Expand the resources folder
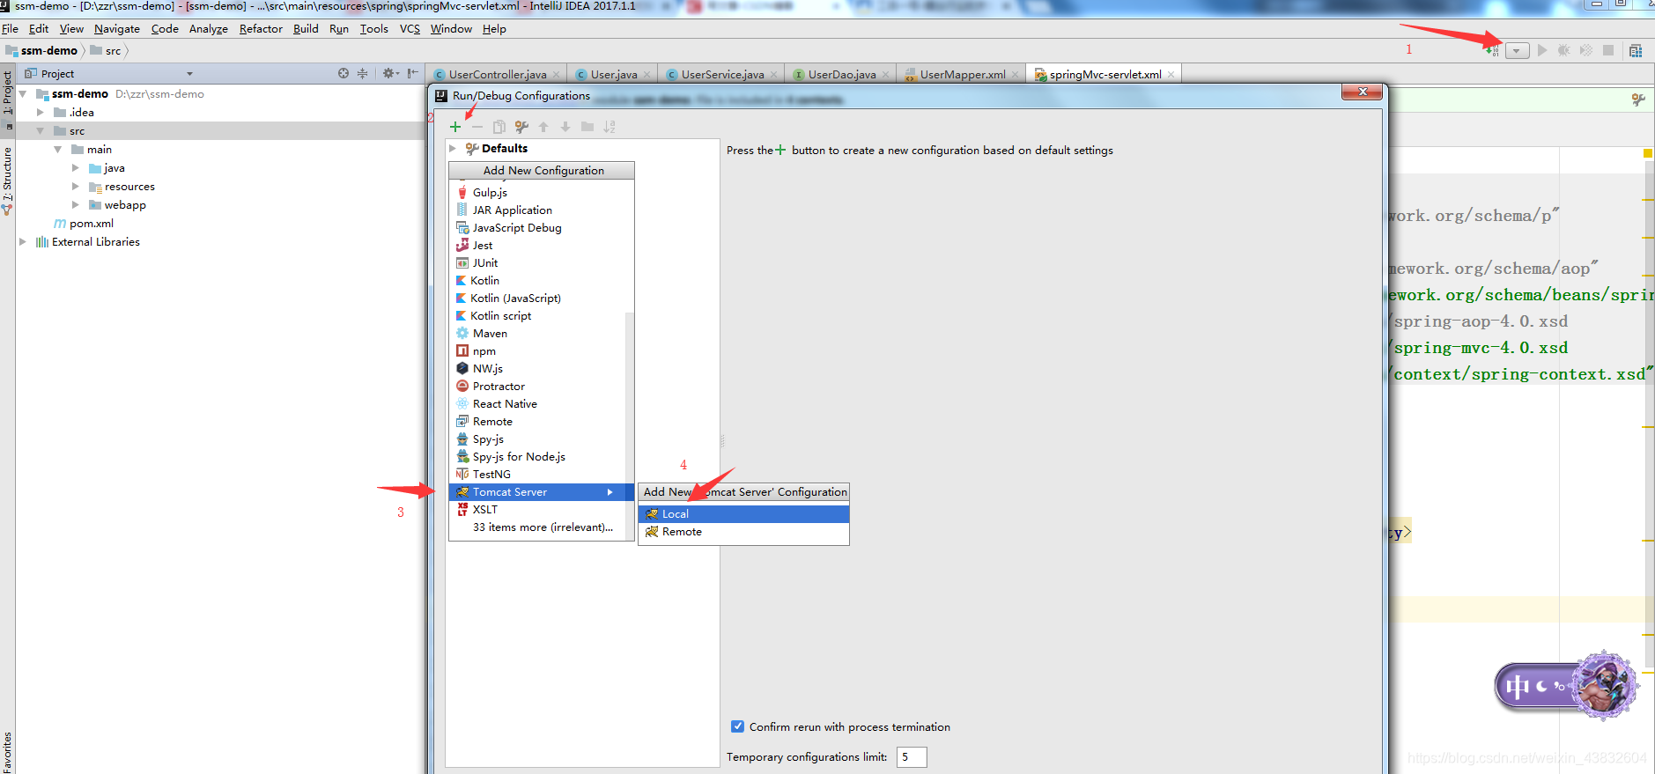Image resolution: width=1655 pixels, height=774 pixels. coord(76,187)
